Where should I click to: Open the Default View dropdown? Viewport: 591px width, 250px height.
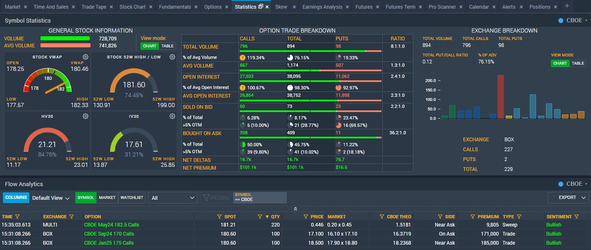(51, 198)
